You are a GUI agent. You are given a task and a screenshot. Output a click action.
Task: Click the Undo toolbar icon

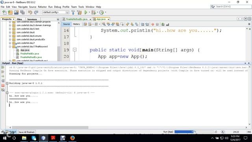(x=30, y=12)
